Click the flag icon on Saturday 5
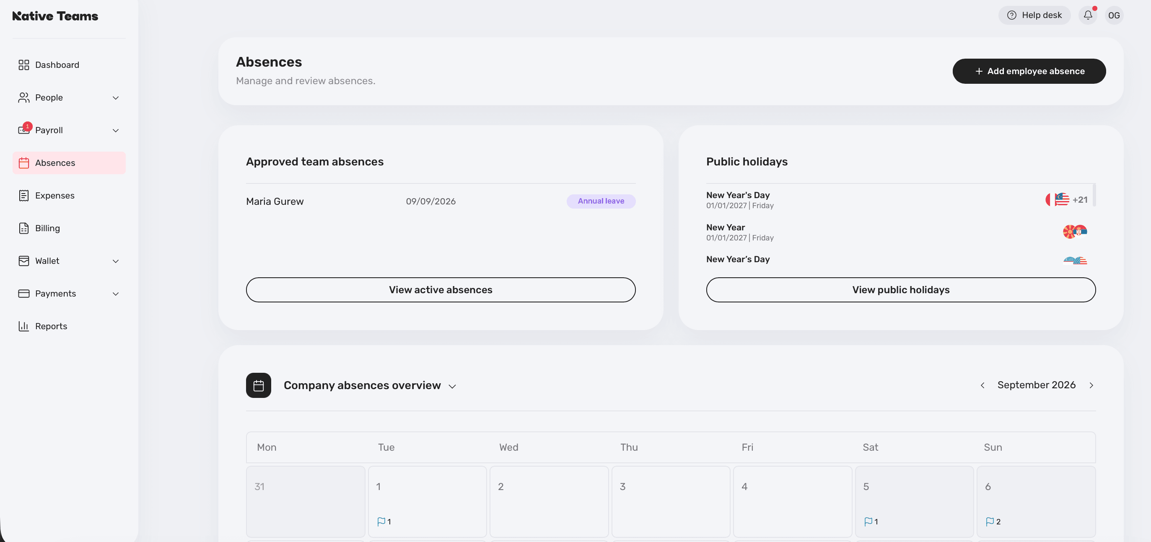The image size is (1151, 542). point(868,521)
